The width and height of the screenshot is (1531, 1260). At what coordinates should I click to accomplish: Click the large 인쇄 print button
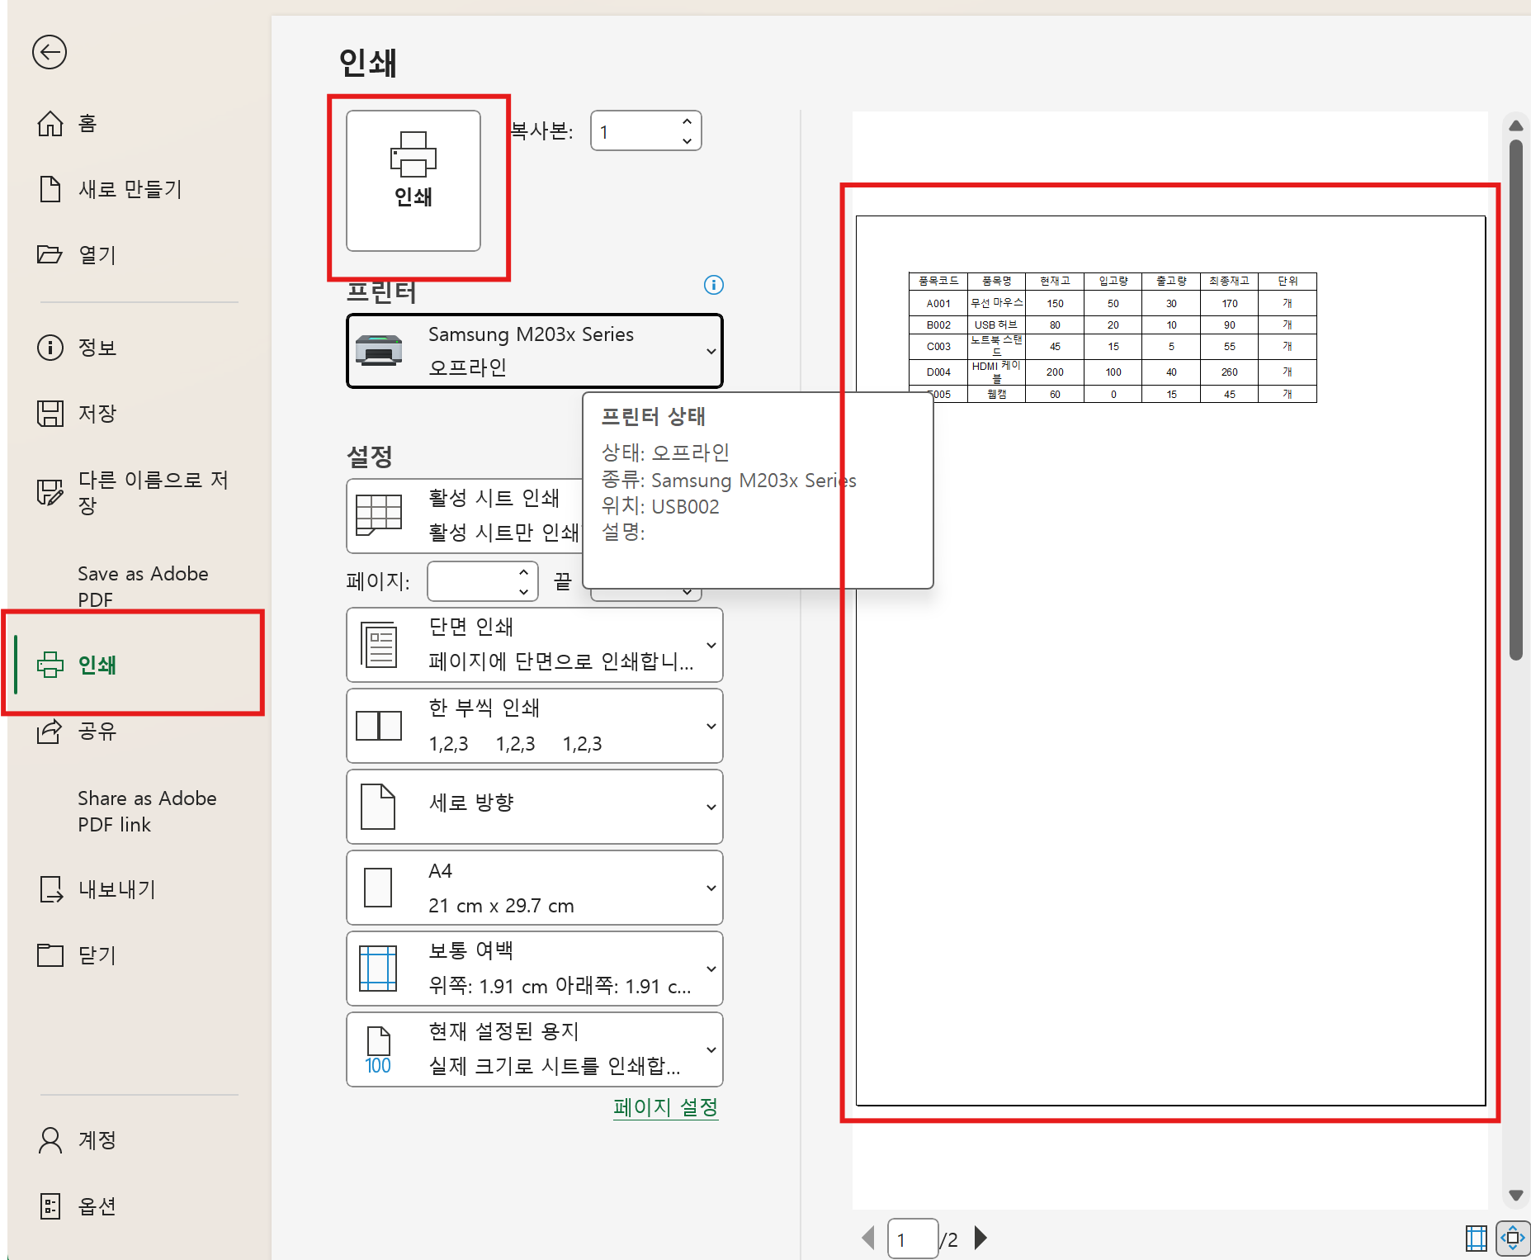click(413, 181)
